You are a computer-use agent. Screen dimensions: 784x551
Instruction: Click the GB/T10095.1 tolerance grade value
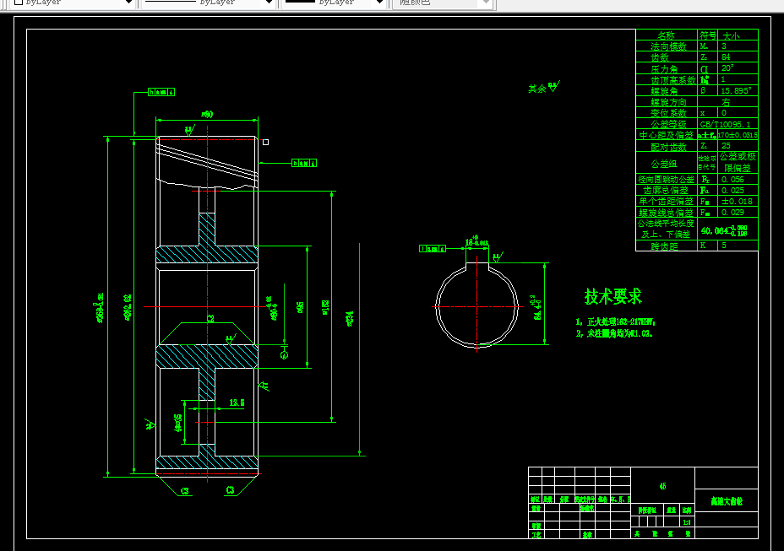(x=725, y=124)
